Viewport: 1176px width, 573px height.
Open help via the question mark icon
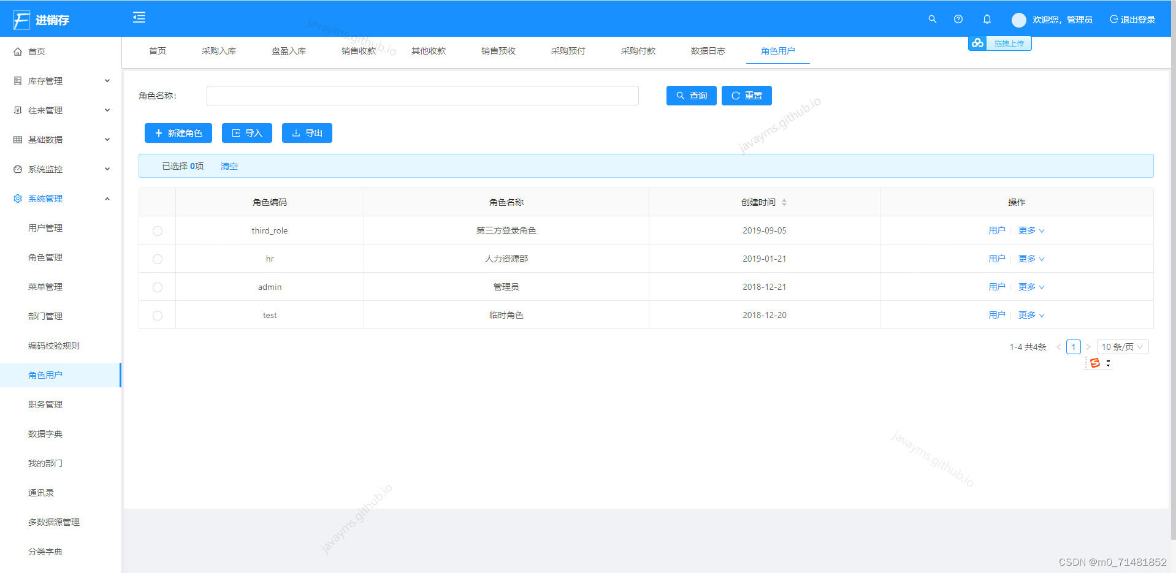(958, 19)
